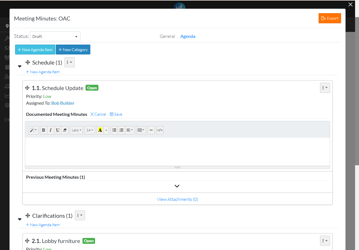
Task: Toggle underline formatting in minutes editor
Action: coord(58,130)
